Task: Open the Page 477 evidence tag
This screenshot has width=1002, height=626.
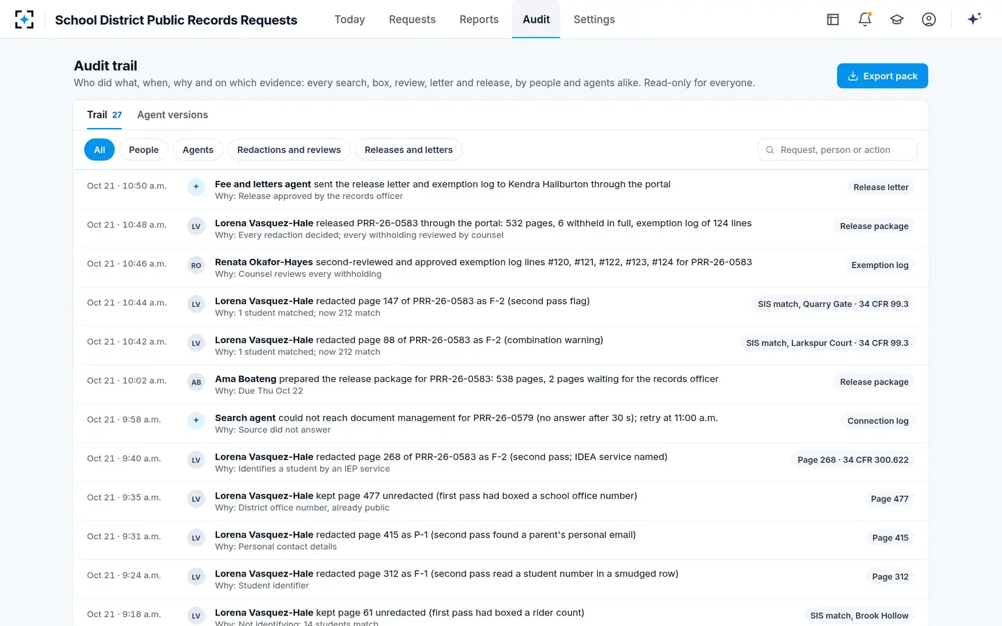Action: pos(890,499)
